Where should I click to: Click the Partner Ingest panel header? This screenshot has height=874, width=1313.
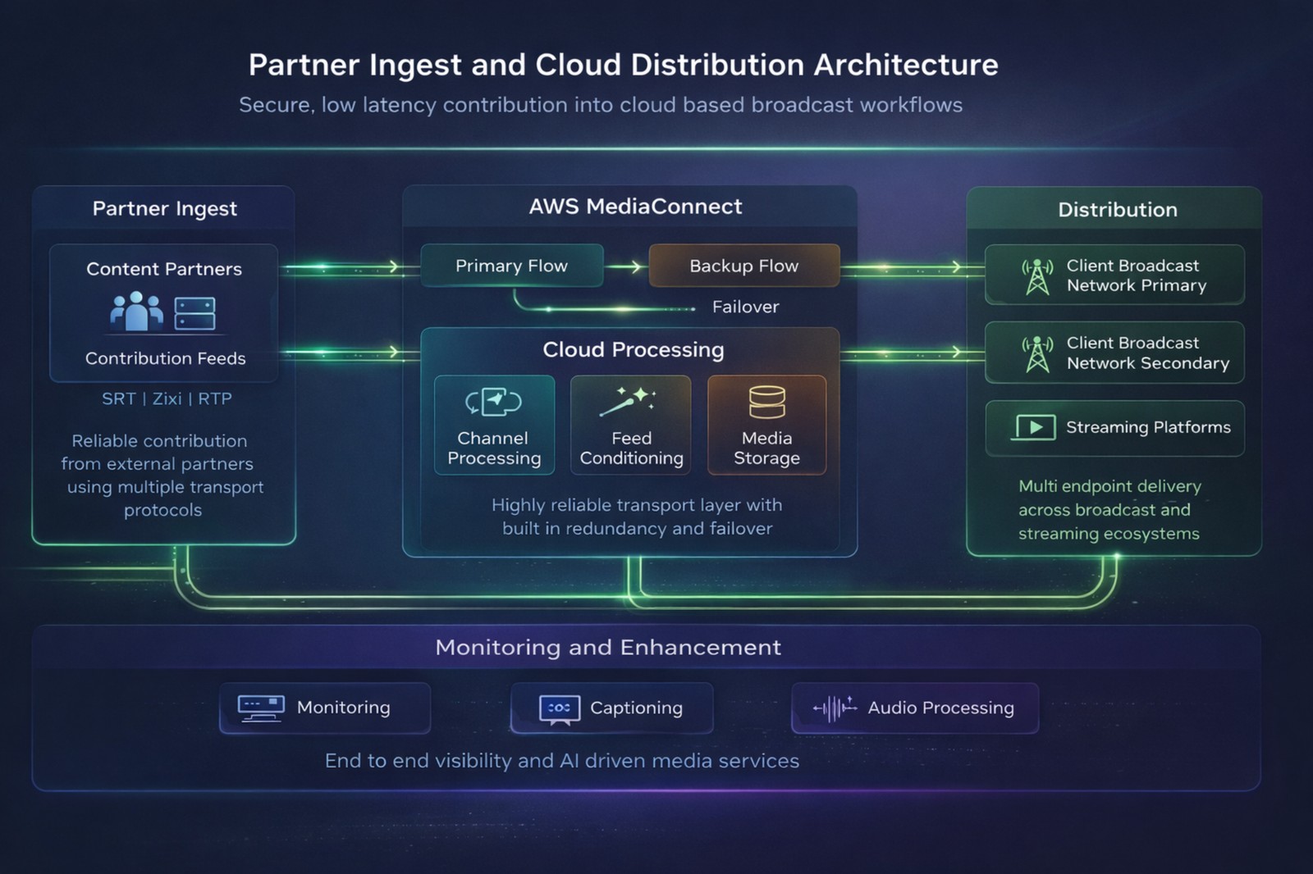[x=164, y=208]
